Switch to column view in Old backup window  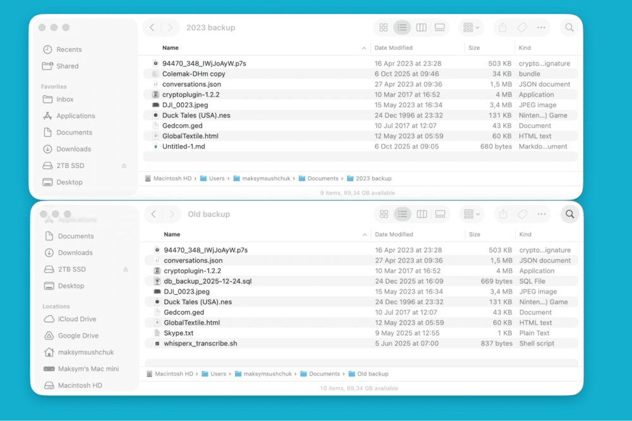(x=422, y=214)
